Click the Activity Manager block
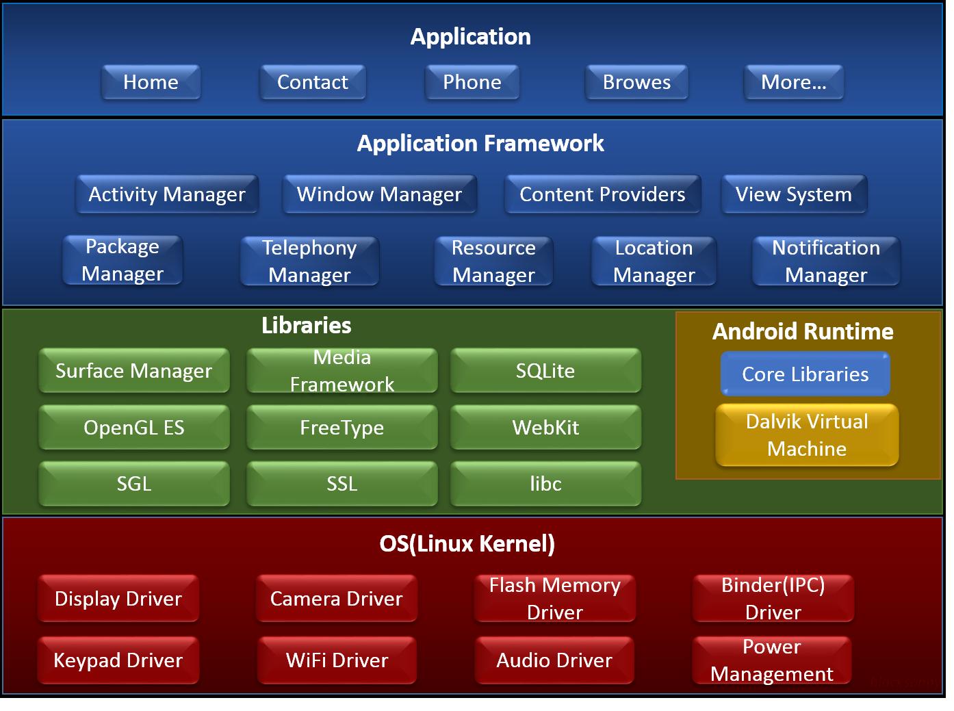954x711 pixels. tap(166, 194)
